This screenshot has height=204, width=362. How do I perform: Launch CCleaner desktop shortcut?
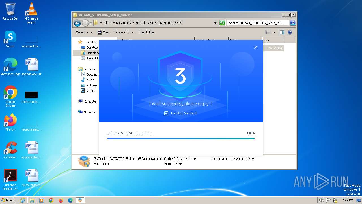(10, 150)
